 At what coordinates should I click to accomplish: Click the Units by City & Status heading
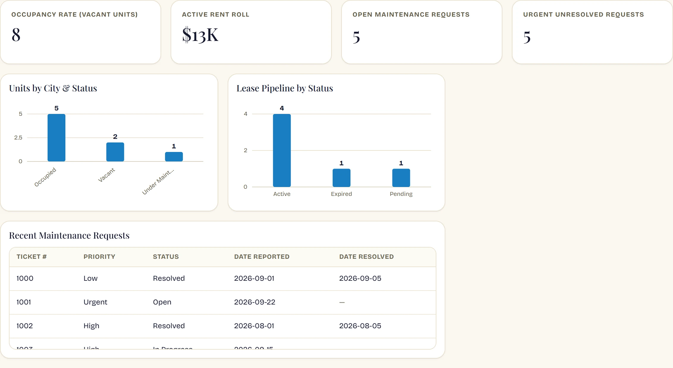pos(53,88)
